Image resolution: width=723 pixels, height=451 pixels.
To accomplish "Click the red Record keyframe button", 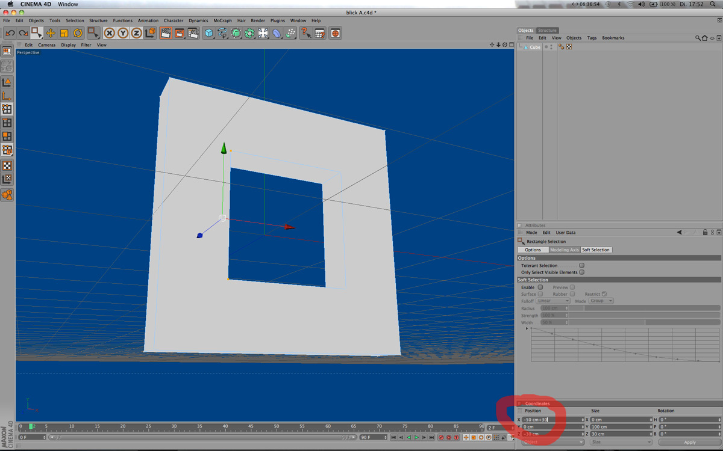I will point(441,437).
